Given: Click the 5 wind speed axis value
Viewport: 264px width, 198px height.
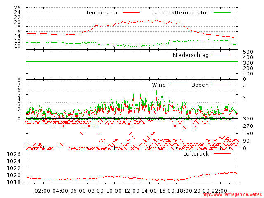Looking at the screenshot, I should (19, 94).
